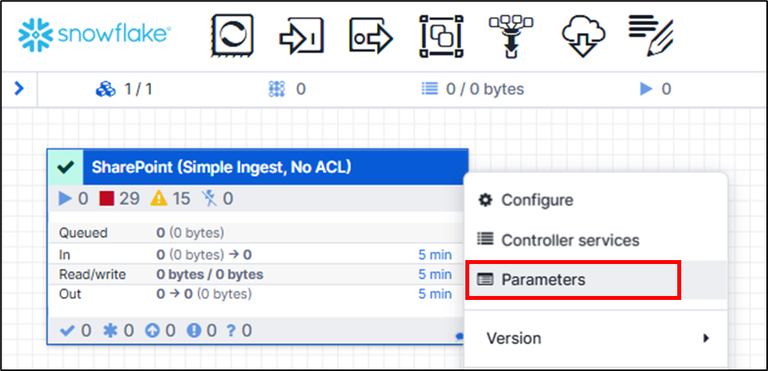Open the Version submenu arrow

point(705,338)
